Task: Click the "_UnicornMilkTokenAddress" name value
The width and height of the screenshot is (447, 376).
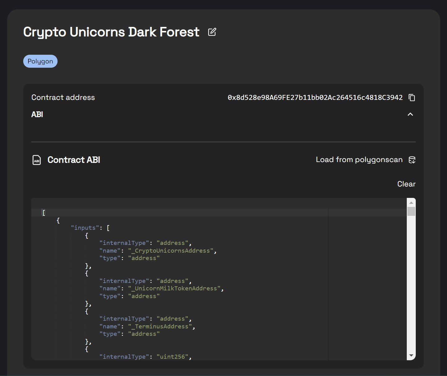Action: [174, 288]
